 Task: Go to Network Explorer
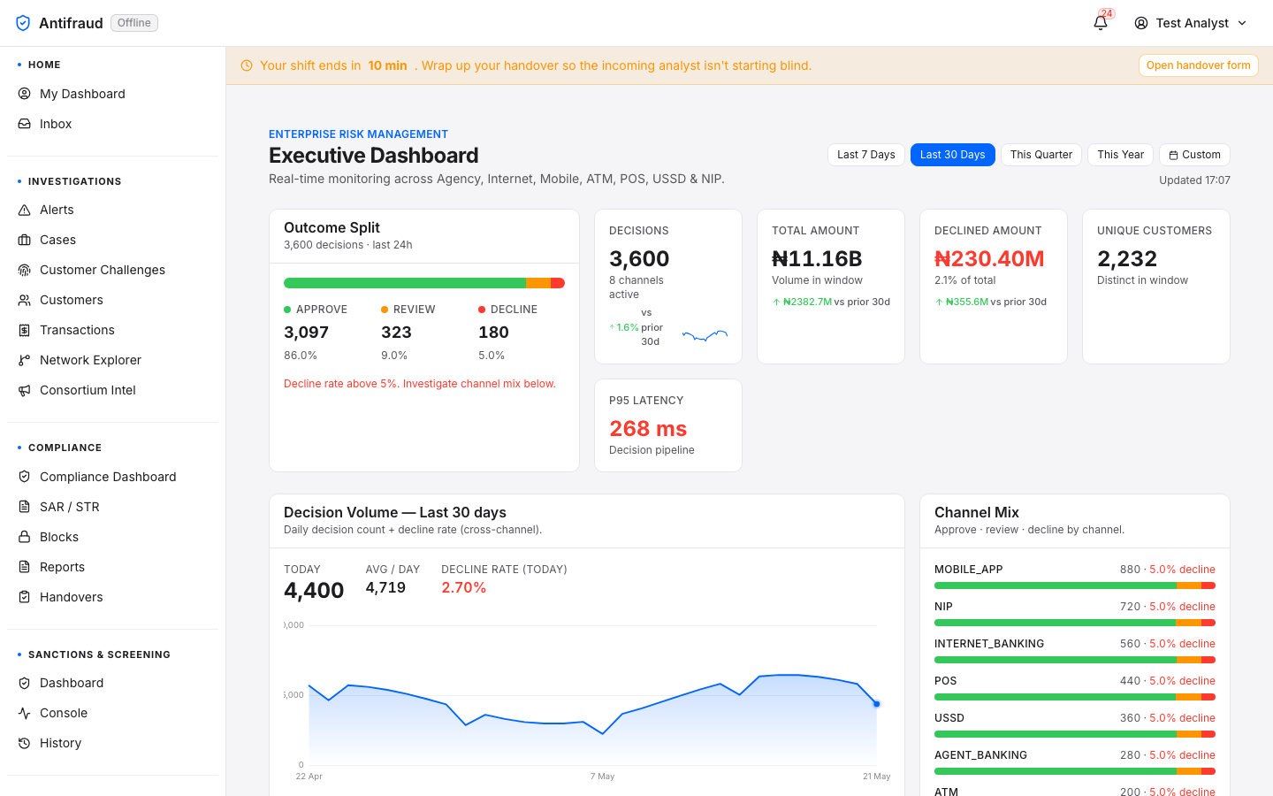113,360
